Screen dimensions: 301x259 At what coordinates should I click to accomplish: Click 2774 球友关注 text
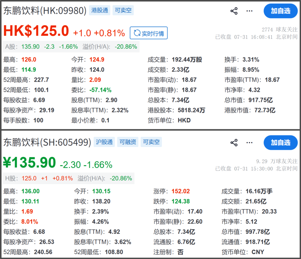[280, 30]
